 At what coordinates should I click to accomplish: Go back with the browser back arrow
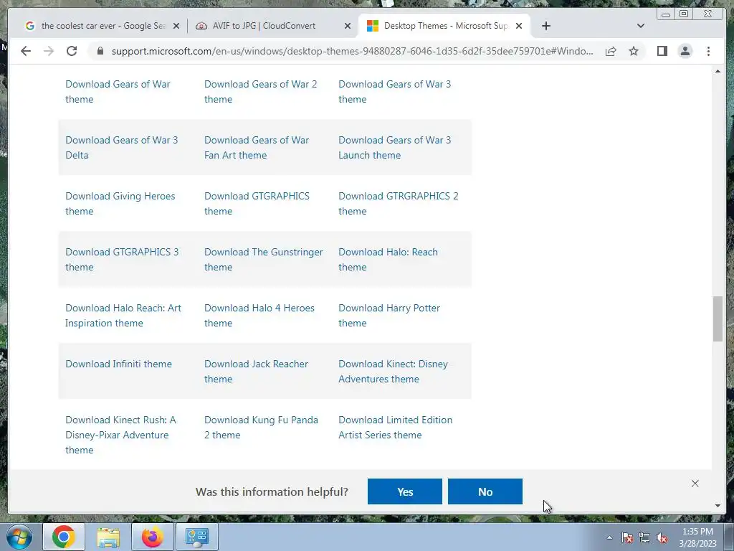(x=26, y=51)
